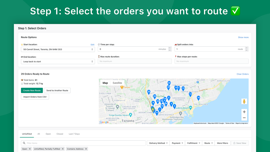Image resolution: width=270 pixels, height=152 pixels.
Task: Select map pin number 4
Action: [174, 106]
